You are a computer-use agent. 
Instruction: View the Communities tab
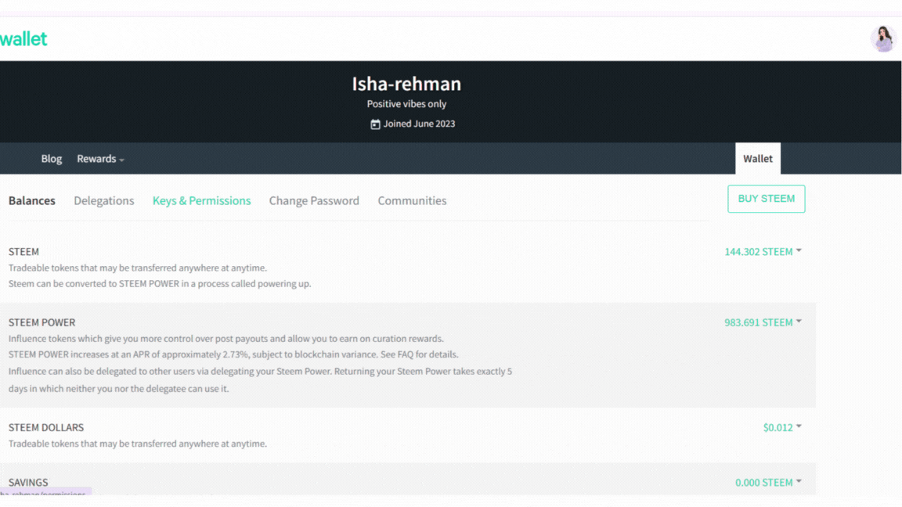pyautogui.click(x=412, y=200)
